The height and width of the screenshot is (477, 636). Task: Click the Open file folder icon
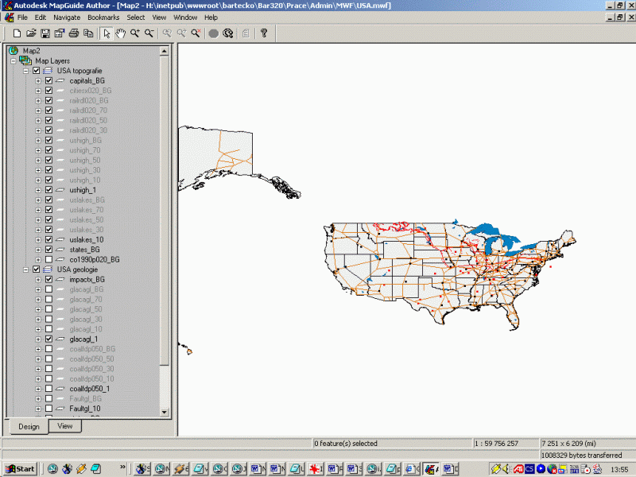pos(31,33)
